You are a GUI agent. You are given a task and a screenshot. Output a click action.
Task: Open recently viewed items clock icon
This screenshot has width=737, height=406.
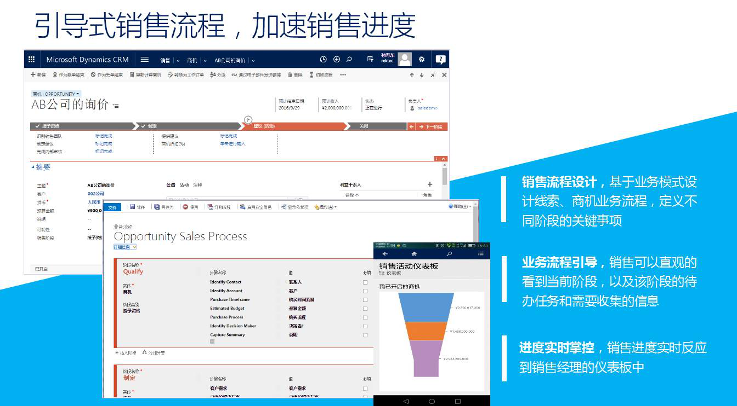tap(324, 60)
